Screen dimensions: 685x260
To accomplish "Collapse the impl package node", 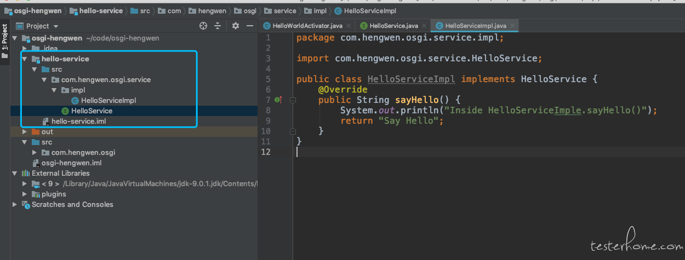I will point(54,90).
